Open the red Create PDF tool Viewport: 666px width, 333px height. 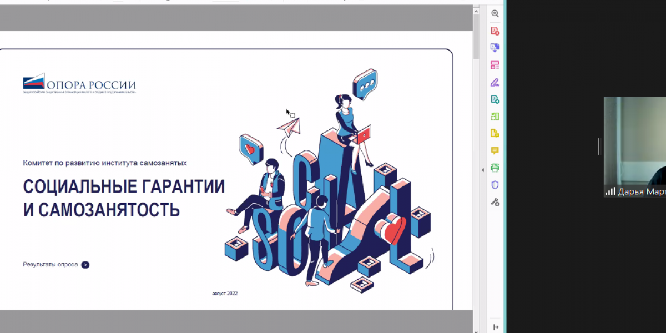495,31
